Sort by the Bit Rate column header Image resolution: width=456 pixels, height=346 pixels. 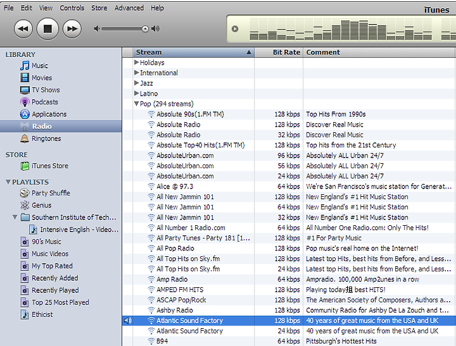279,53
